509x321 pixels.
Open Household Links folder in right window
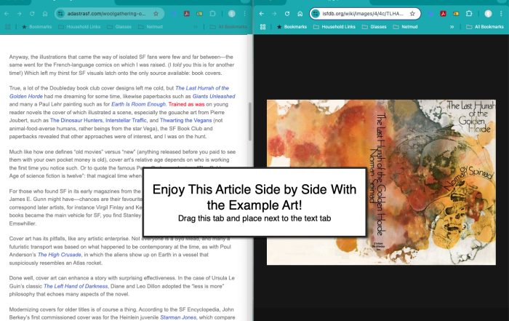337,26
